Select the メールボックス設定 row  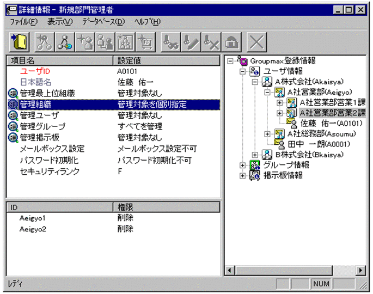pyautogui.click(x=114, y=149)
